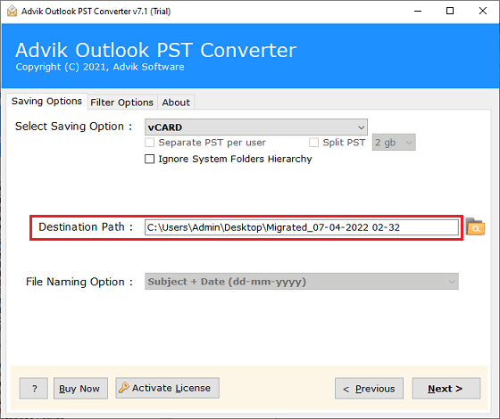Viewport: 500px width, 419px height.
Task: Click the 'Destination Path :' label
Action: pyautogui.click(x=86, y=227)
